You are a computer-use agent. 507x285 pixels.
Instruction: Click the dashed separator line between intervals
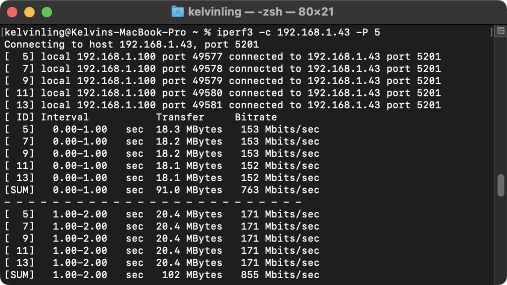[153, 202]
